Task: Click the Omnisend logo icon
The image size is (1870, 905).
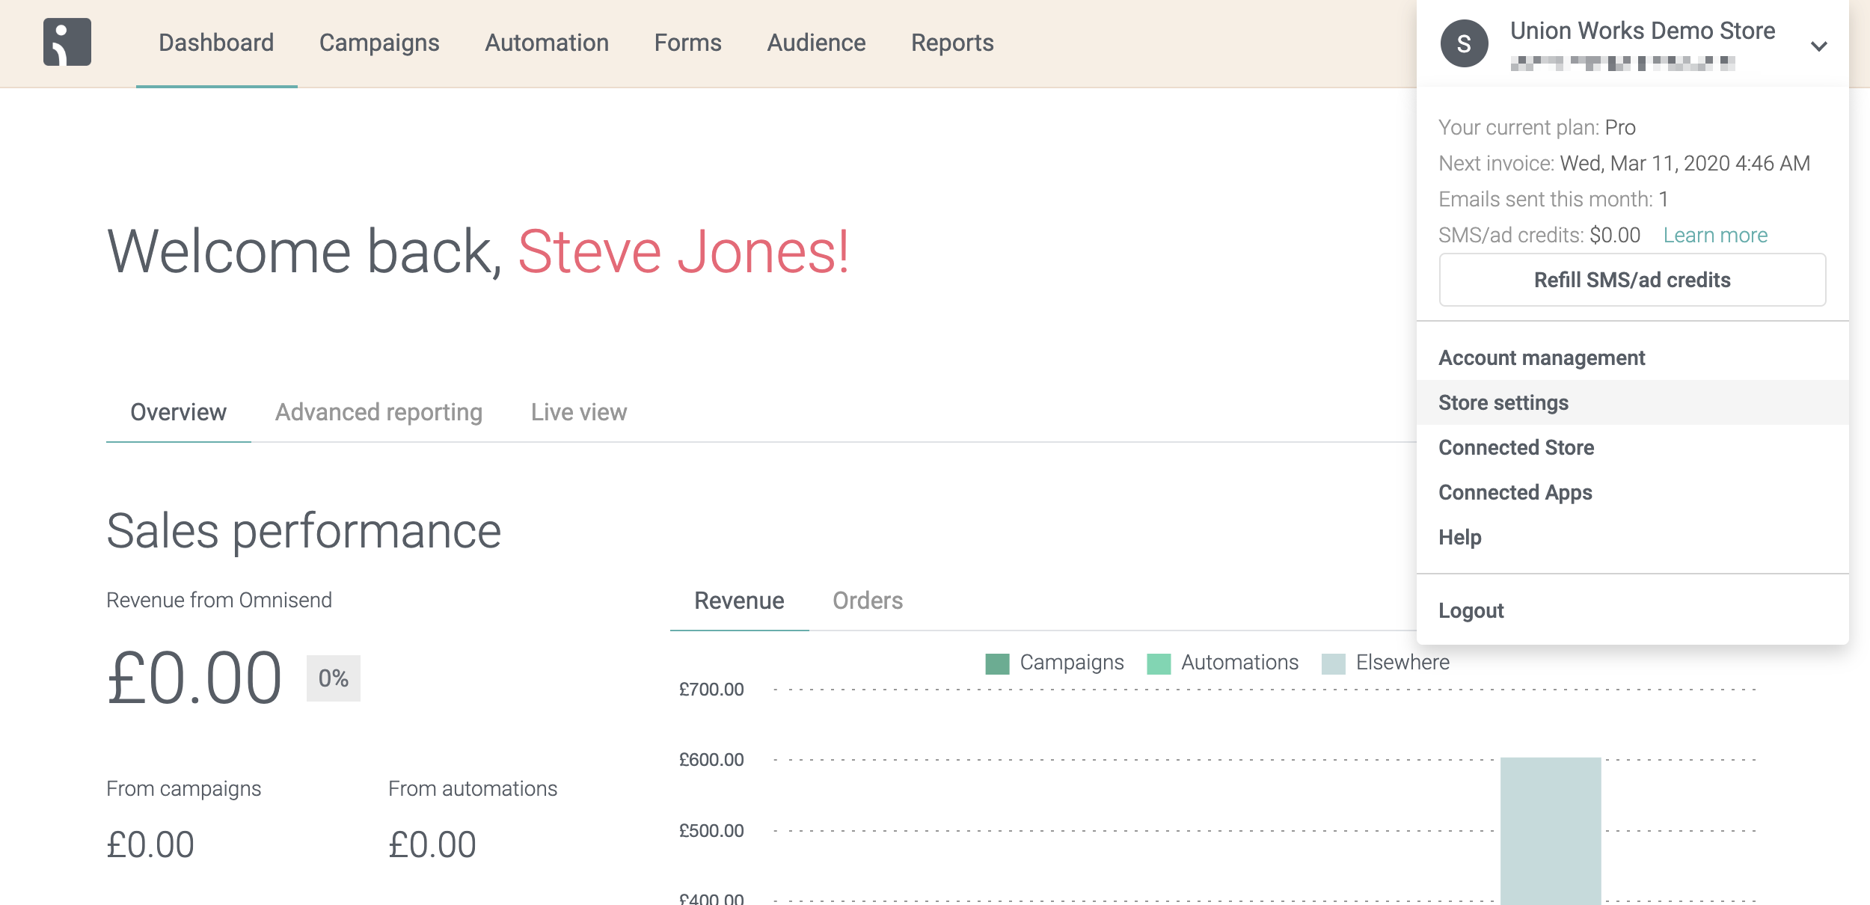Action: [x=67, y=43]
